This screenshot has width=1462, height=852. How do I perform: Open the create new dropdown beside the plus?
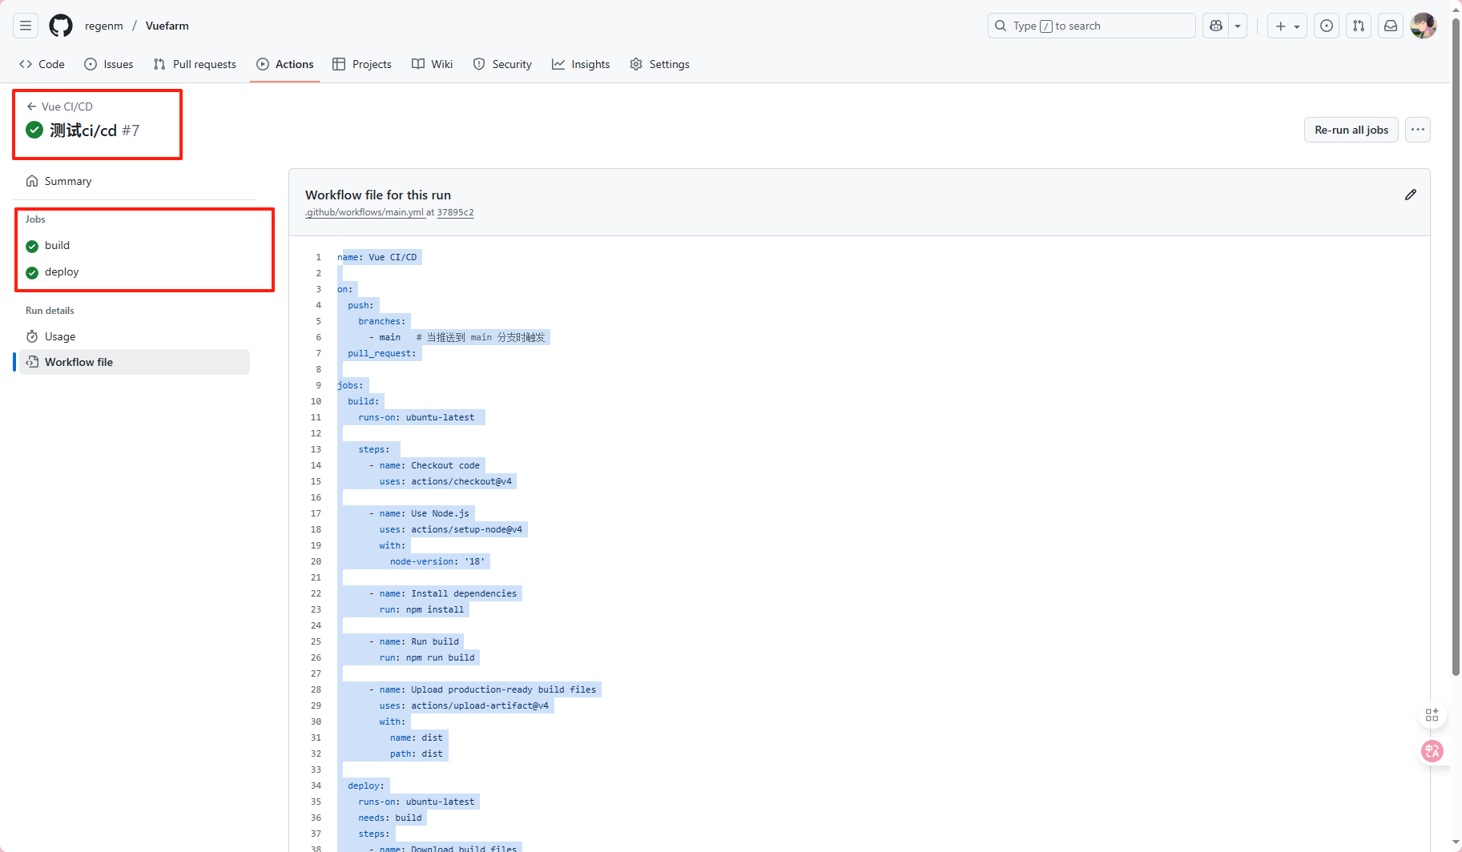(1295, 25)
